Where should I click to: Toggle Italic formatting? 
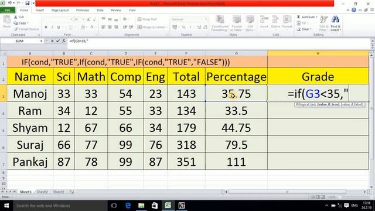coord(52,28)
